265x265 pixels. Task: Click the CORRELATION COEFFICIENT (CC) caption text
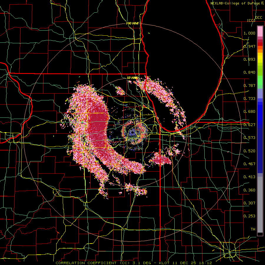(x=93, y=263)
